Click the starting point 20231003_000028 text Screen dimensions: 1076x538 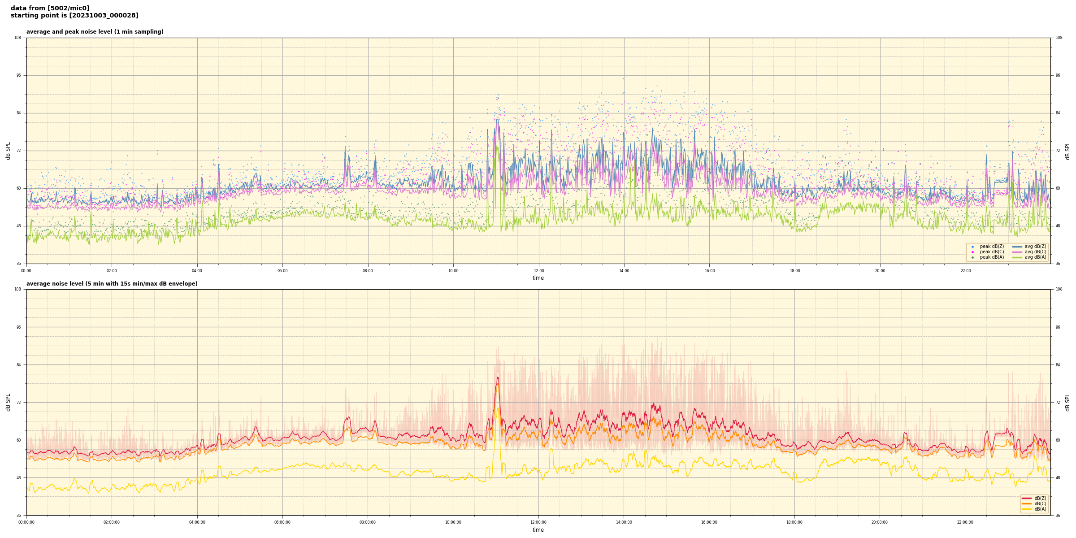[74, 16]
